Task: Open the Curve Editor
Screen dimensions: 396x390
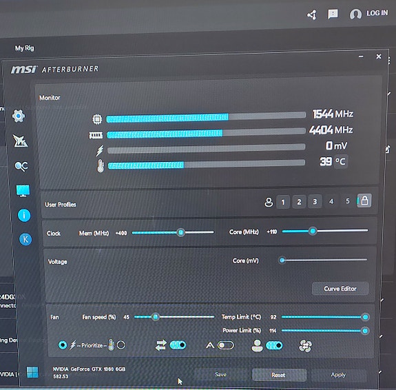Action: (x=340, y=289)
